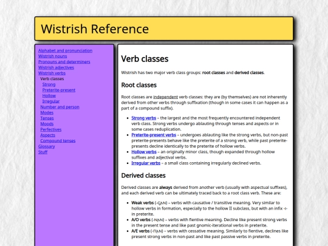Image resolution: width=328 pixels, height=246 pixels.
Task: Open Alphabet and pronunciation link
Action: (x=65, y=50)
